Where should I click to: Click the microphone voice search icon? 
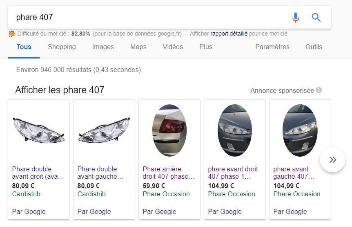[295, 17]
